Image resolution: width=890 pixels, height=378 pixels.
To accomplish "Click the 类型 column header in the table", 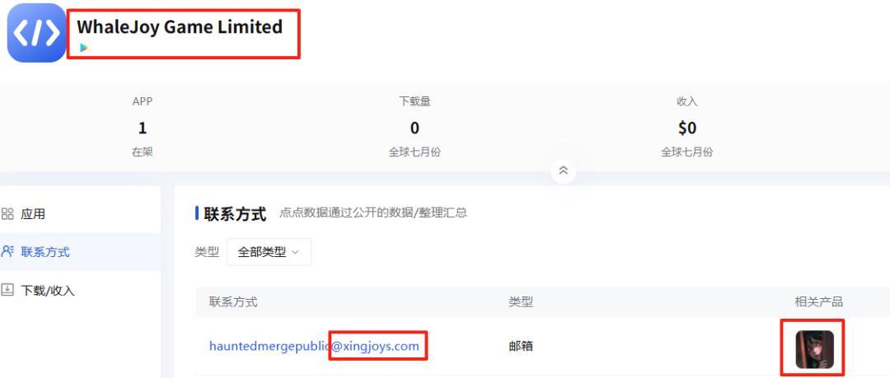I will 521,302.
